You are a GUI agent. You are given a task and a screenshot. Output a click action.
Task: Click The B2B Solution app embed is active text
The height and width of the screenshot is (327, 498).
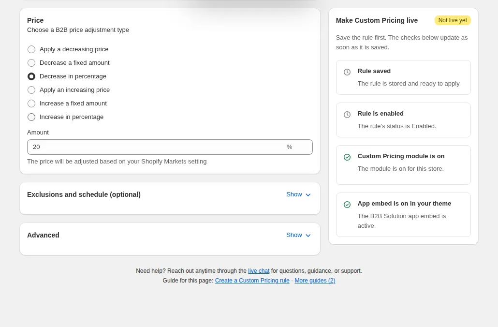402,221
